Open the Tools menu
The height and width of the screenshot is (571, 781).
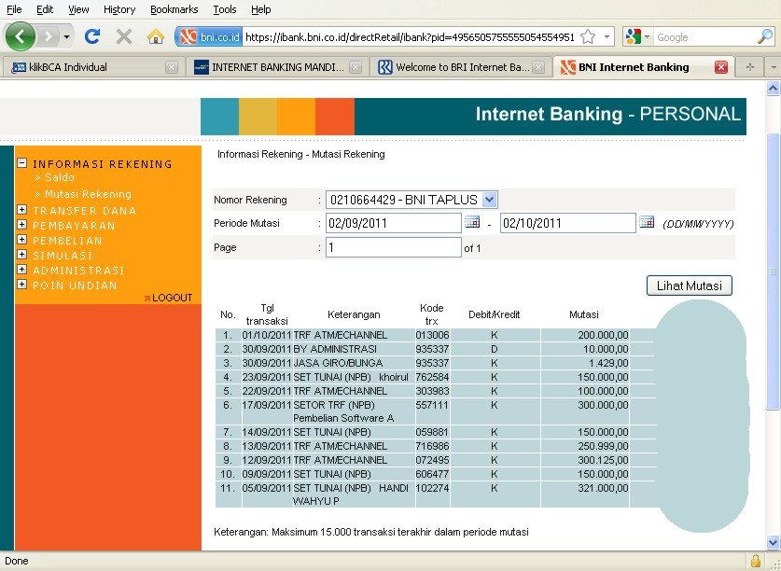225,9
